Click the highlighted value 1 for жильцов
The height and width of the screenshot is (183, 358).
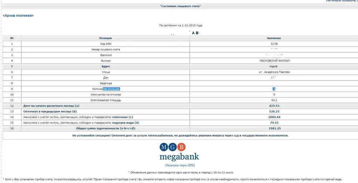[274, 89]
